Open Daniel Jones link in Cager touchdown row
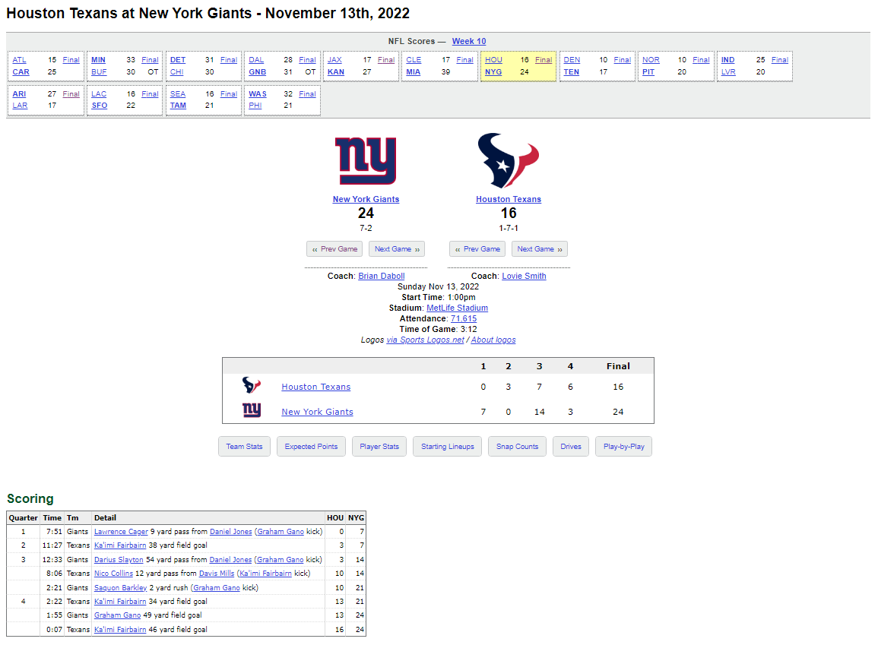This screenshot has width=878, height=645. click(230, 532)
